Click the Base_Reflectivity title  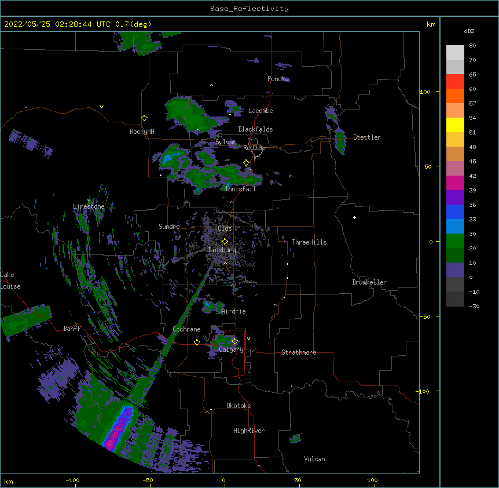coord(249,9)
